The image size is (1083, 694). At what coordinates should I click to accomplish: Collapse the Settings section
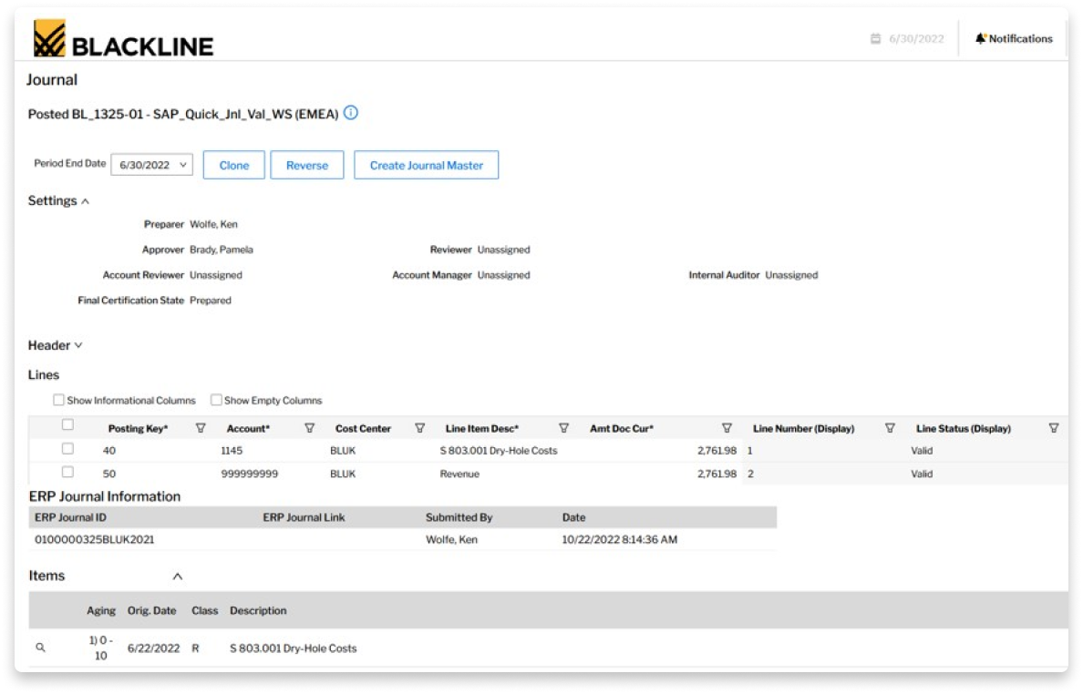pos(85,201)
